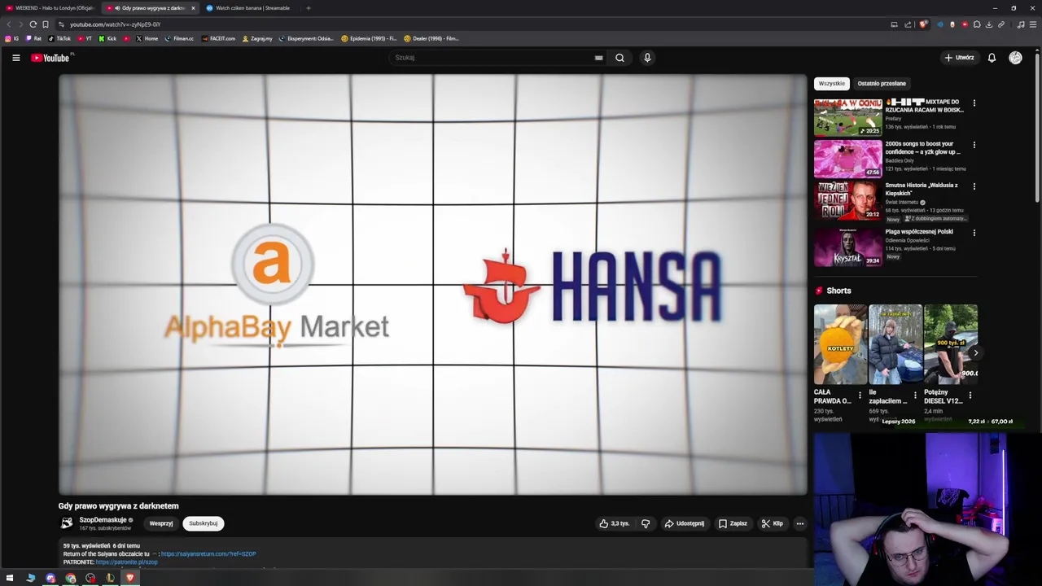Image resolution: width=1042 pixels, height=586 pixels.
Task: Open the browser extensions puzzle icon
Action: (977, 24)
